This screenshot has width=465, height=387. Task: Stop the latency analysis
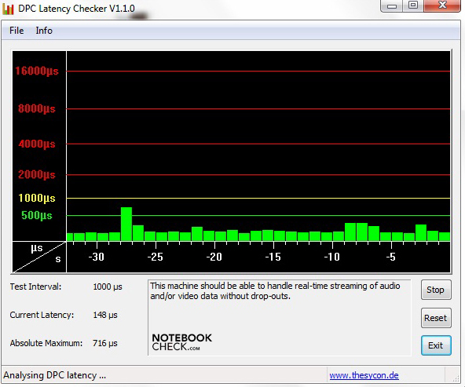click(436, 290)
